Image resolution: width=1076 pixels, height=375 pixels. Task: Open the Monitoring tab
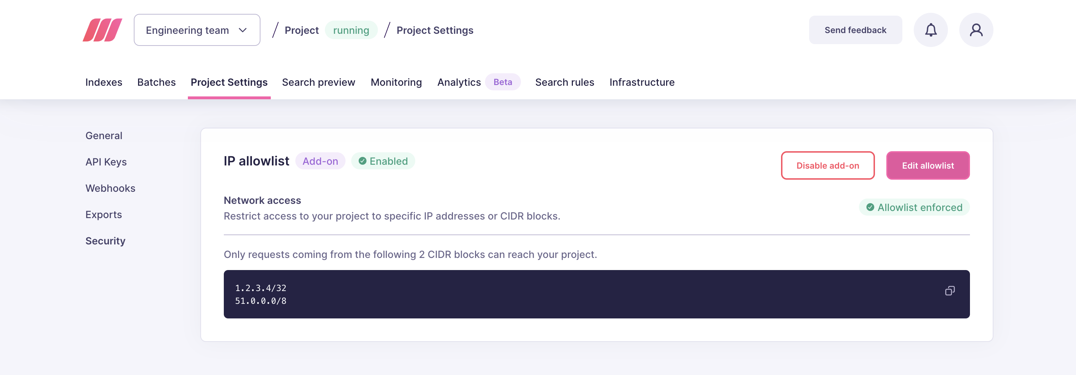pyautogui.click(x=396, y=82)
